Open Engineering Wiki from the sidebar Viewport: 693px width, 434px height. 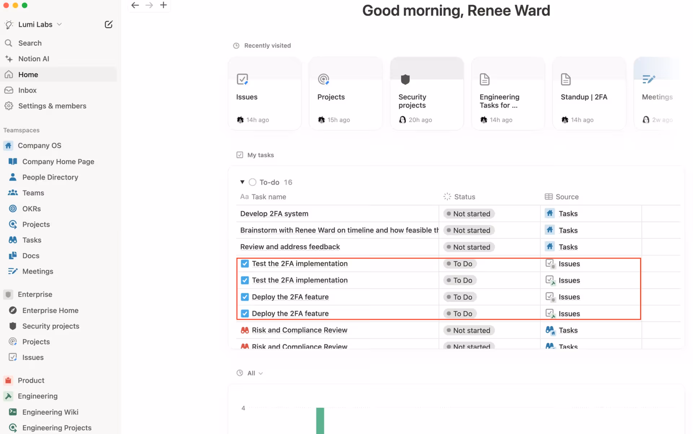click(x=50, y=412)
